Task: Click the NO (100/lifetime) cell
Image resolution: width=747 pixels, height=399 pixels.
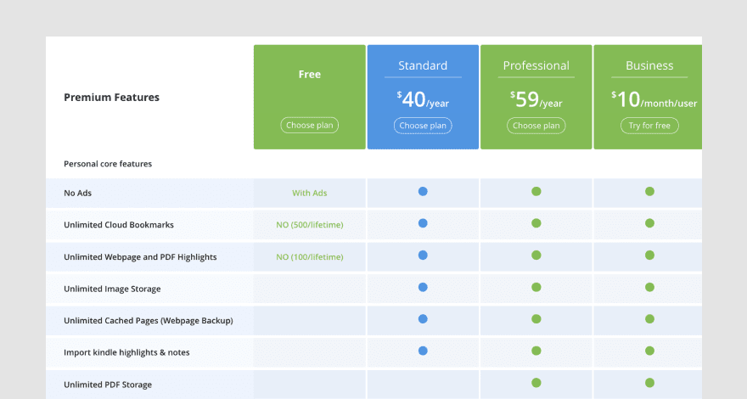Action: (310, 257)
